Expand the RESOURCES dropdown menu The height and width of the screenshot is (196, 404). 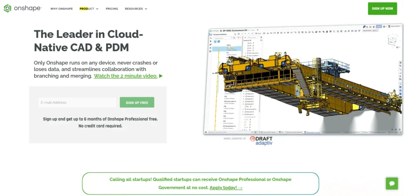(136, 9)
